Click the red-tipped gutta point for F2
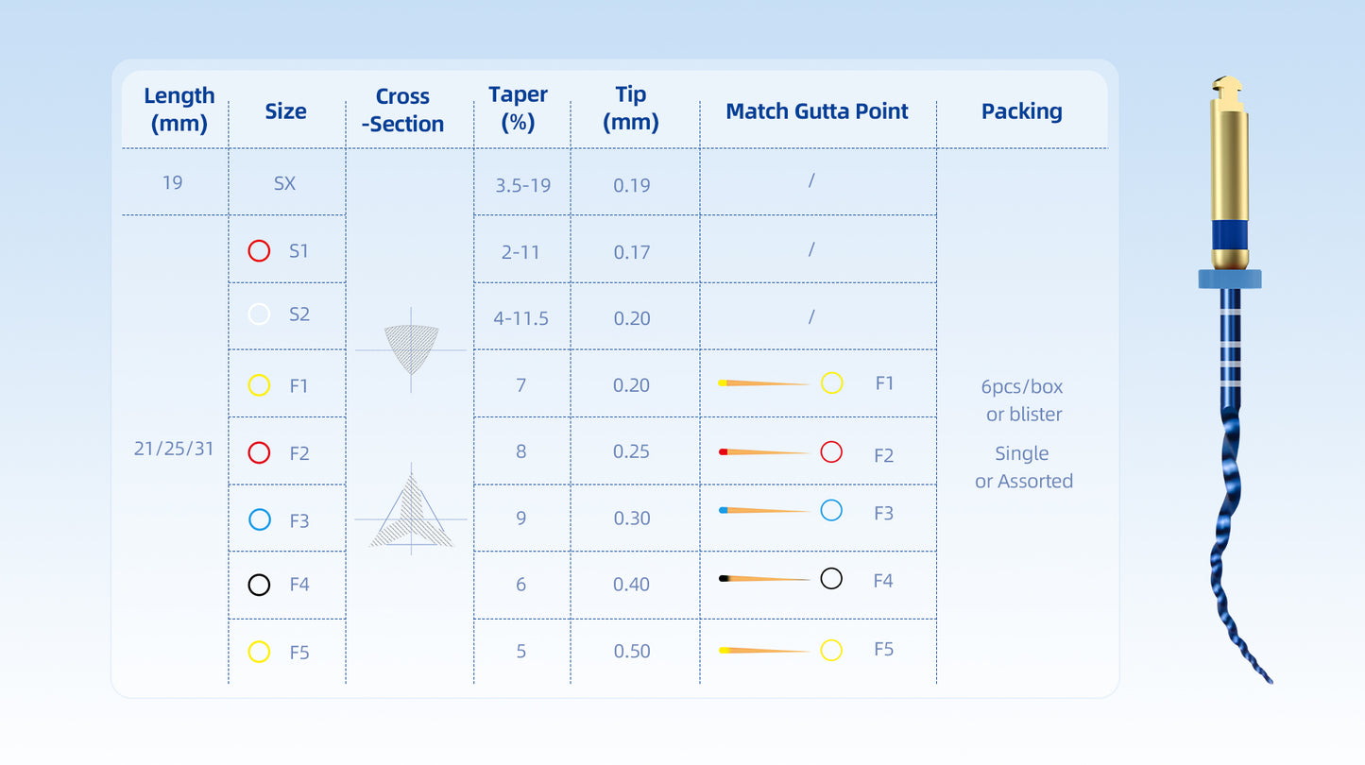1365x765 pixels. tap(764, 452)
